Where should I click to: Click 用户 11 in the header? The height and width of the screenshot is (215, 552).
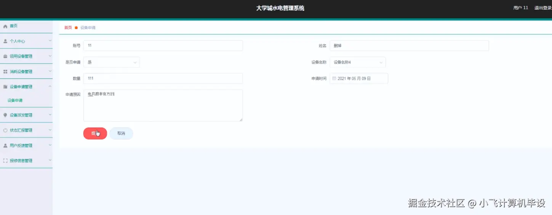(521, 8)
